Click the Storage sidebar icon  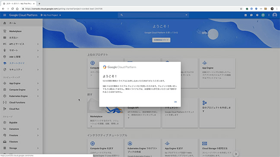tap(5, 148)
